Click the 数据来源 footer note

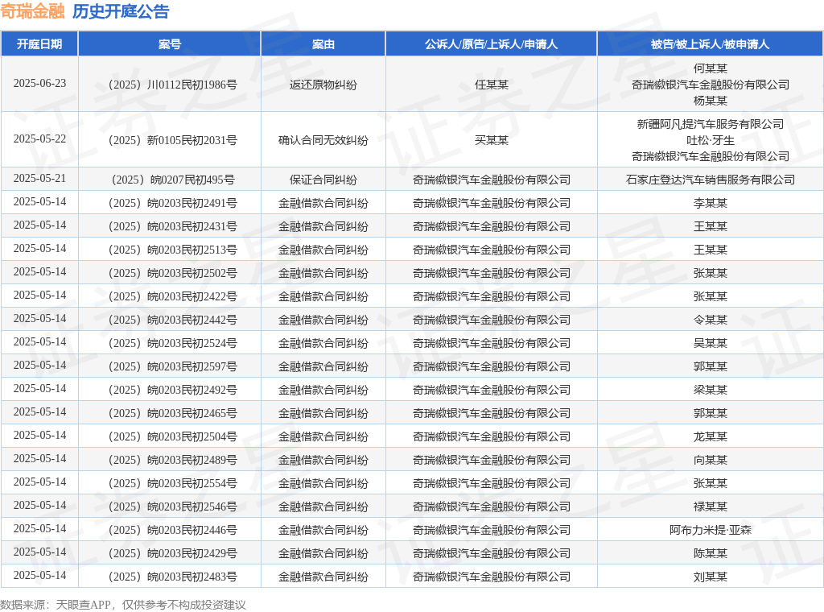click(x=123, y=605)
